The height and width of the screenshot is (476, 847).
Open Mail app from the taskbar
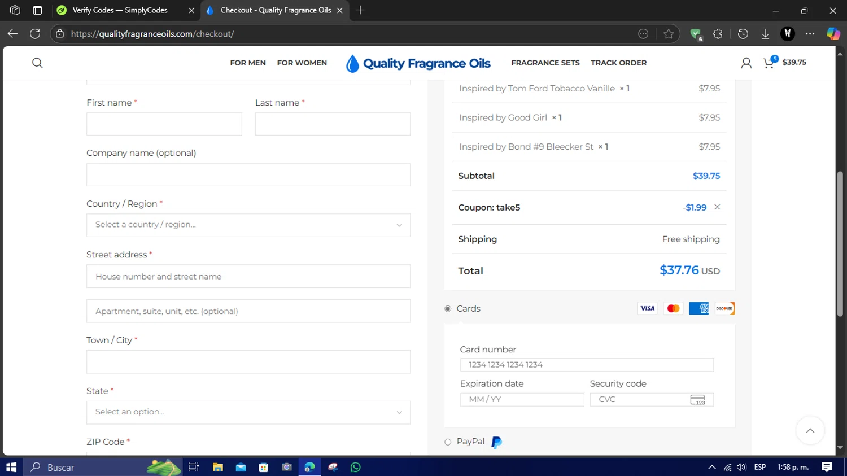(241, 467)
